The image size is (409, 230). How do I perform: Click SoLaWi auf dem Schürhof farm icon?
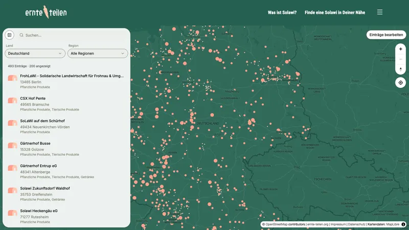pyautogui.click(x=12, y=123)
